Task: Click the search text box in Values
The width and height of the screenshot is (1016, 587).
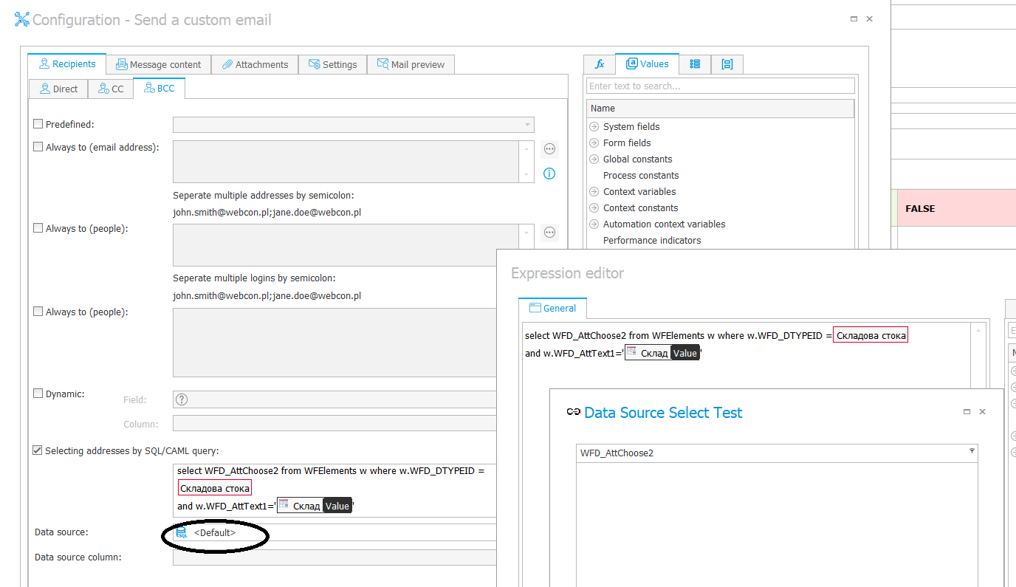Action: [x=720, y=86]
